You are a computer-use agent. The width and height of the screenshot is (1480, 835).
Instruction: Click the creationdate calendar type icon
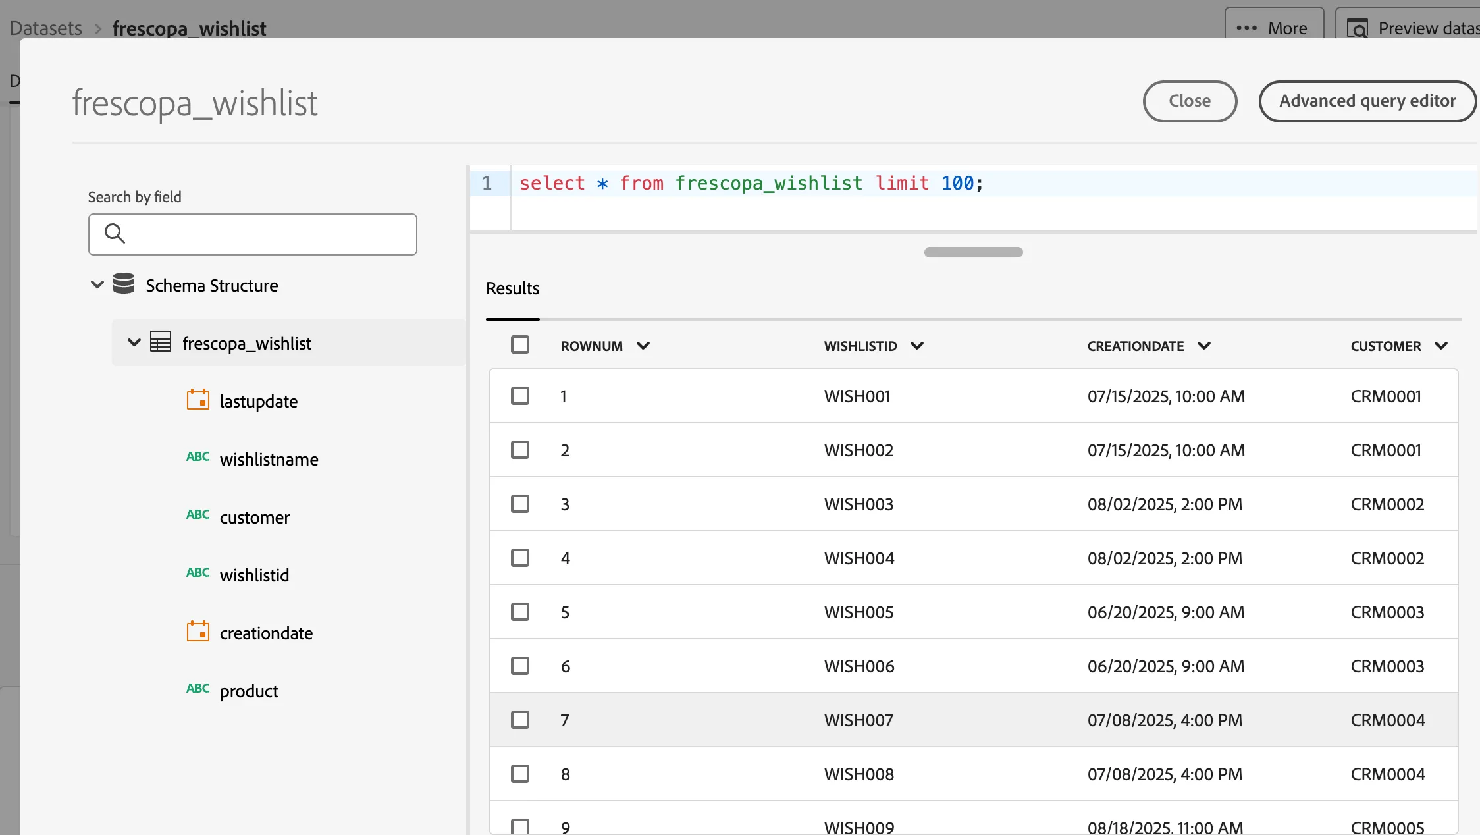click(198, 632)
